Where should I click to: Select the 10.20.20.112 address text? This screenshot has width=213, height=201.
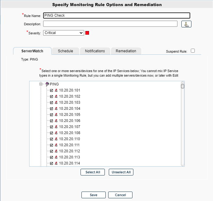coord(70,151)
